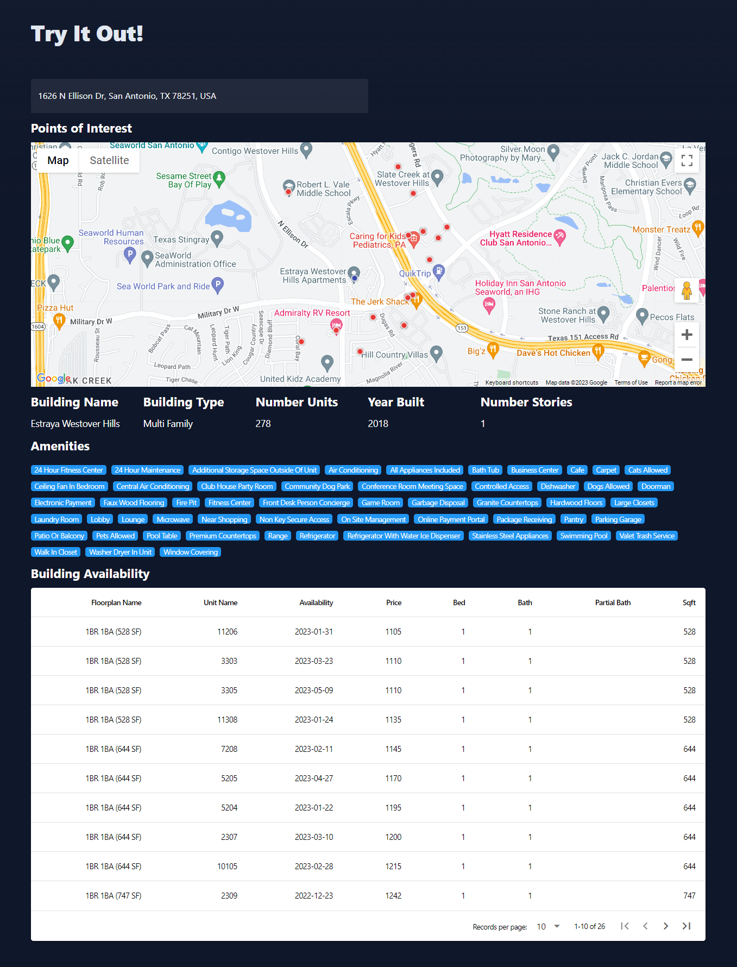Select table row for unit 11206

(368, 632)
